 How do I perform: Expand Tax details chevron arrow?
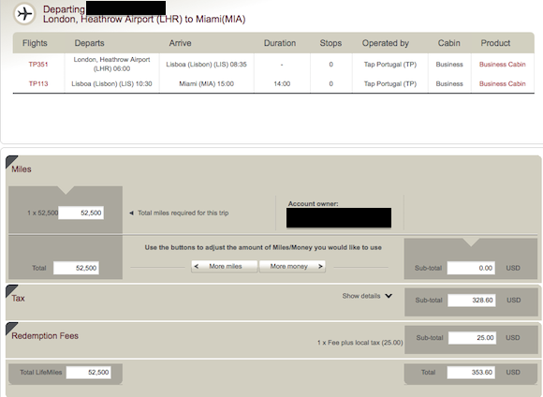point(389,296)
